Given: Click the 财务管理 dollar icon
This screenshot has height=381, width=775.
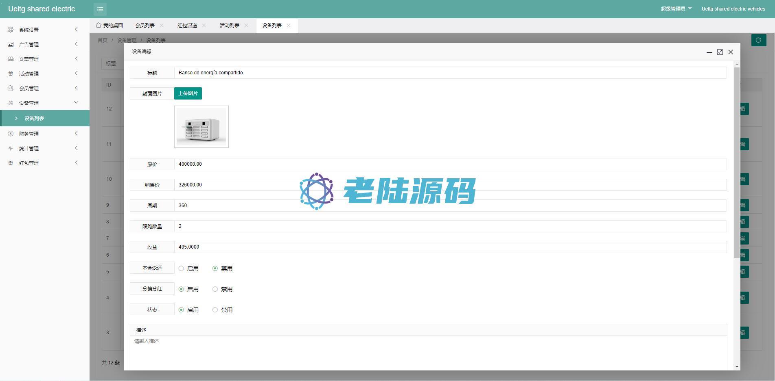Looking at the screenshot, I should [11, 134].
